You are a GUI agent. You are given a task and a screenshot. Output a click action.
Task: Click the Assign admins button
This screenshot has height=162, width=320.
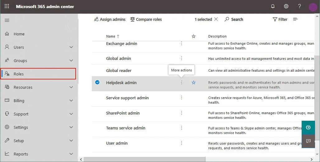(110, 19)
